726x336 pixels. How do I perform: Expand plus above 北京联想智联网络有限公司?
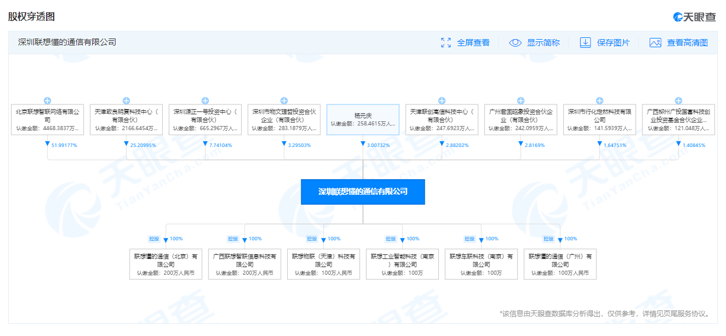click(48, 100)
